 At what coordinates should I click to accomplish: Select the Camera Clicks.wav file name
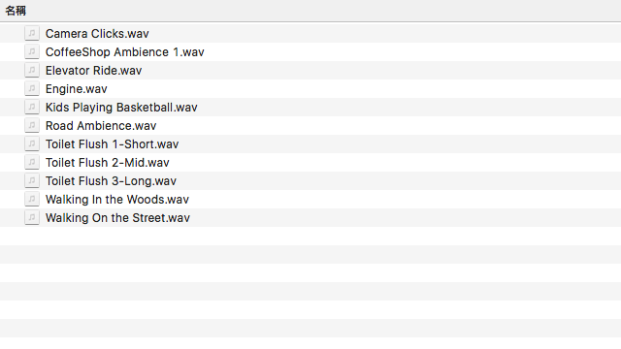coord(97,34)
